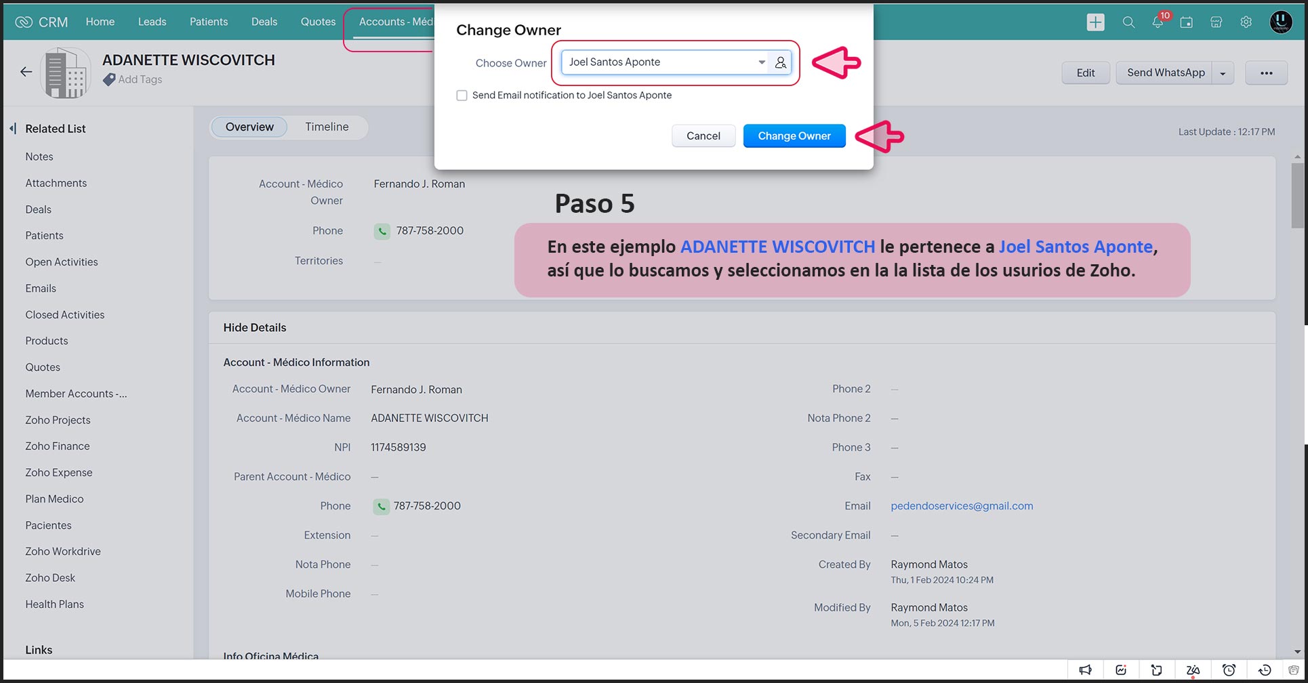The width and height of the screenshot is (1308, 683).
Task: Switch to the Timeline view
Action: (327, 127)
